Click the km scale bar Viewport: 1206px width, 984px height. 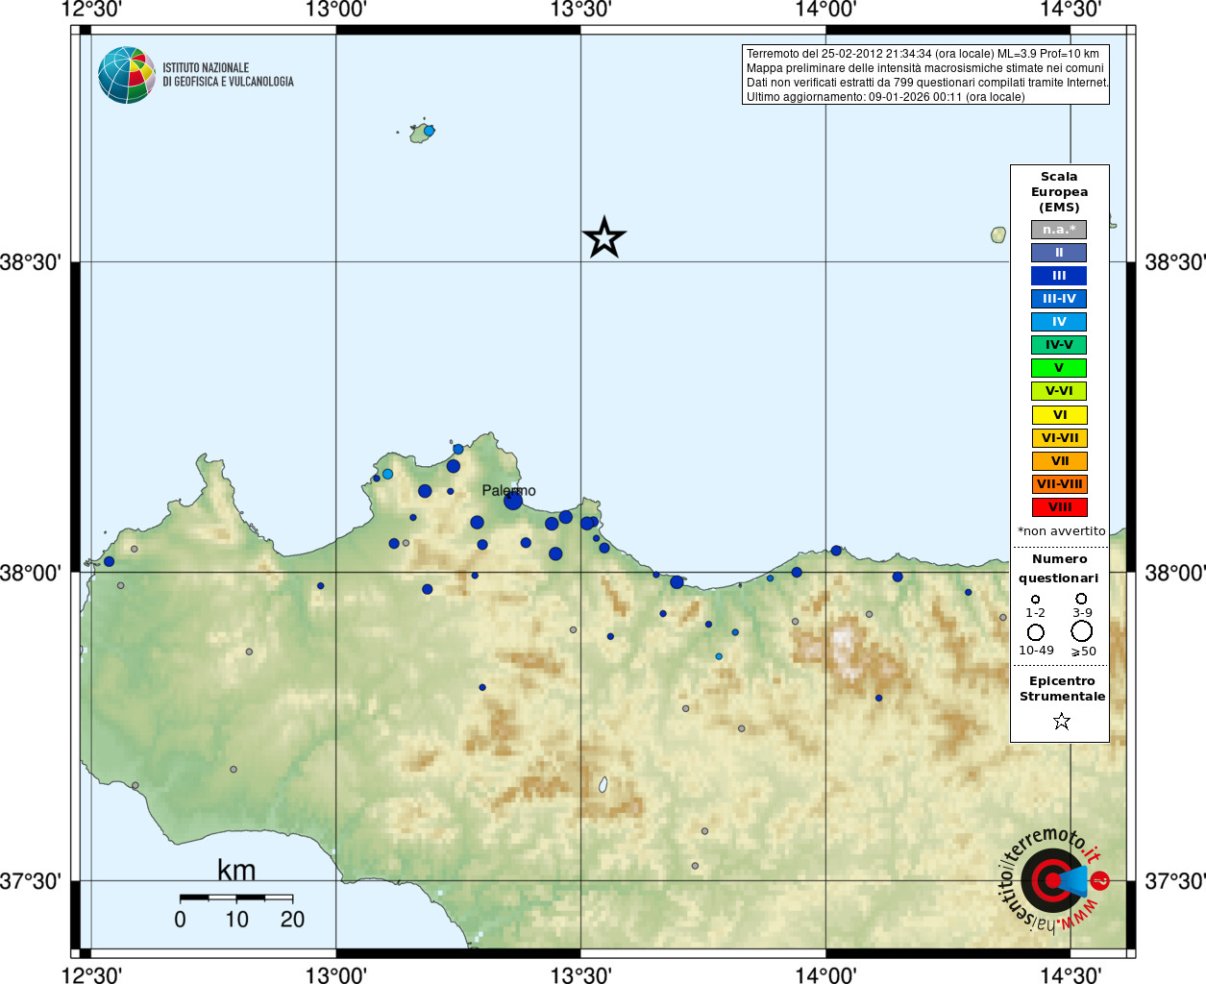[236, 898]
